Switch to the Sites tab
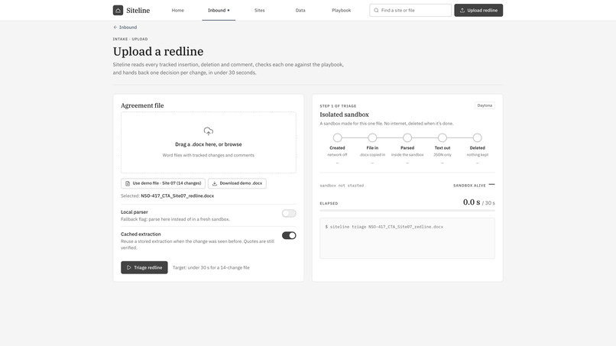The width and height of the screenshot is (616, 346). click(x=259, y=10)
